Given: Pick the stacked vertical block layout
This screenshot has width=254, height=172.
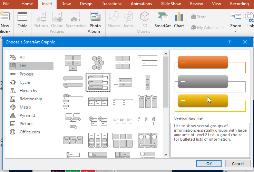Looking at the screenshot, I should pos(147,82).
